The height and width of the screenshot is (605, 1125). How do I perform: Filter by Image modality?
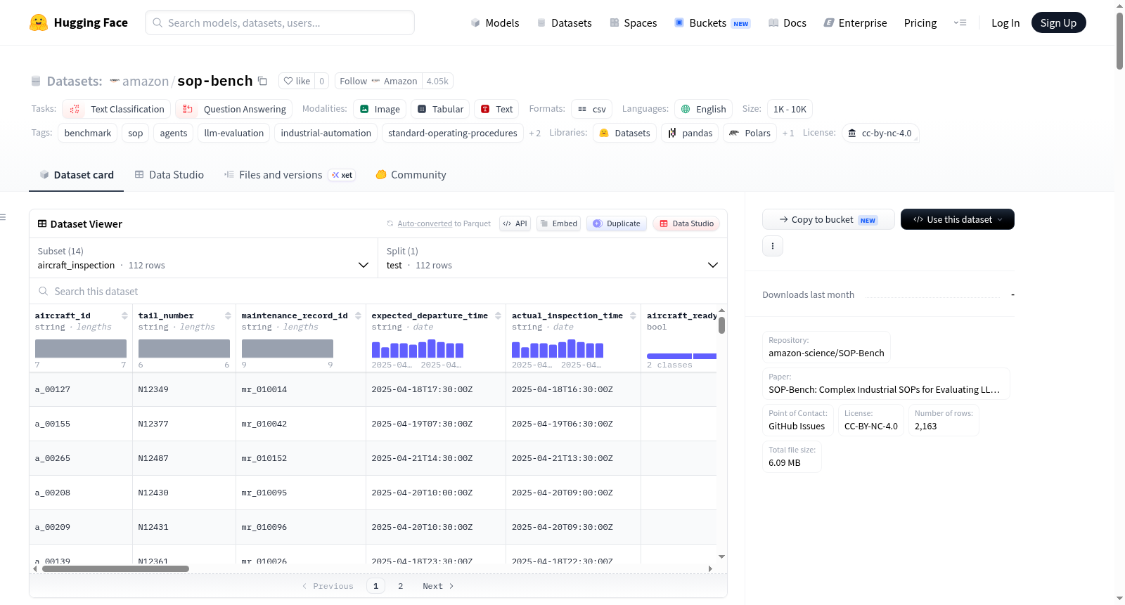380,109
